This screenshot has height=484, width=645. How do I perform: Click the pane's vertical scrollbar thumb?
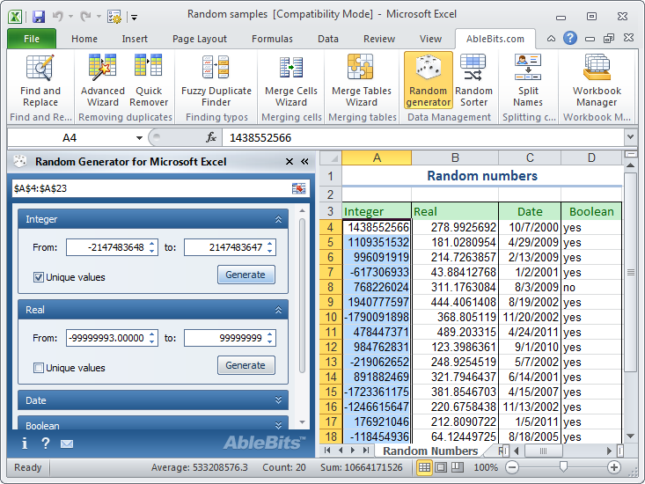(x=302, y=296)
